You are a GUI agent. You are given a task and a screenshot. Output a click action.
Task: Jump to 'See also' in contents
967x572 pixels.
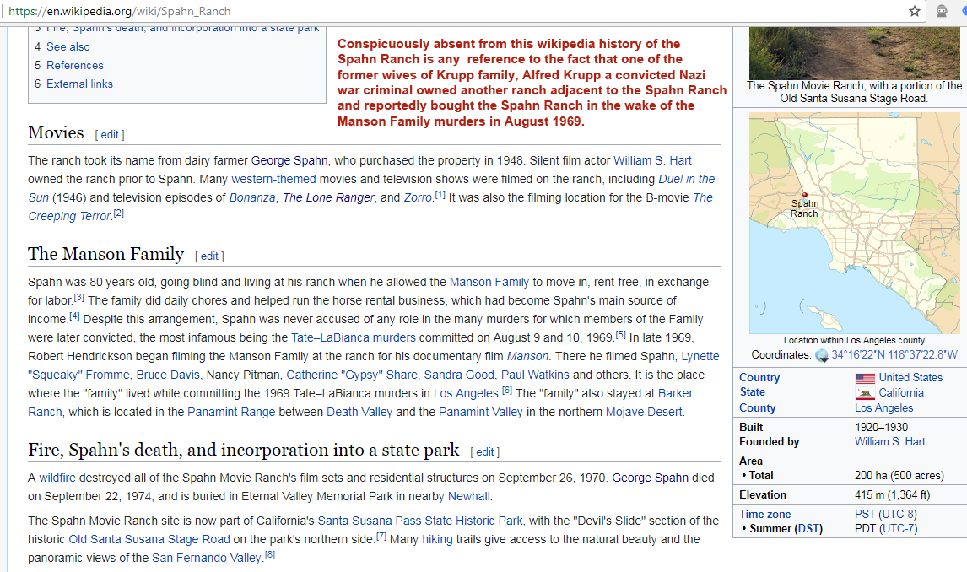[68, 47]
